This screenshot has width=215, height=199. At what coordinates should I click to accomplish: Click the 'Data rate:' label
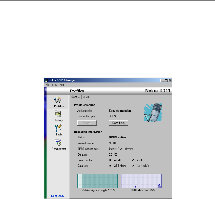(x=83, y=166)
